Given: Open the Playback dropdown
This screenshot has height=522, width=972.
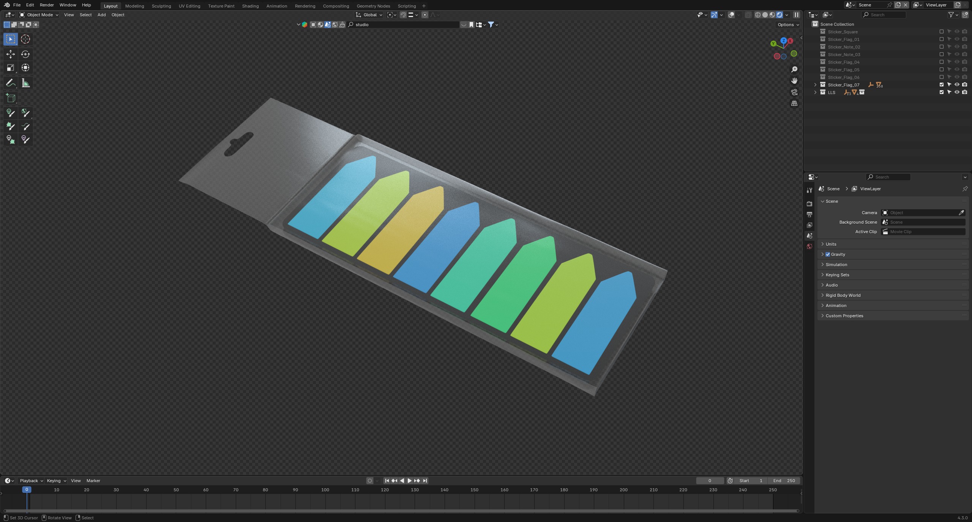Looking at the screenshot, I should click(31, 481).
